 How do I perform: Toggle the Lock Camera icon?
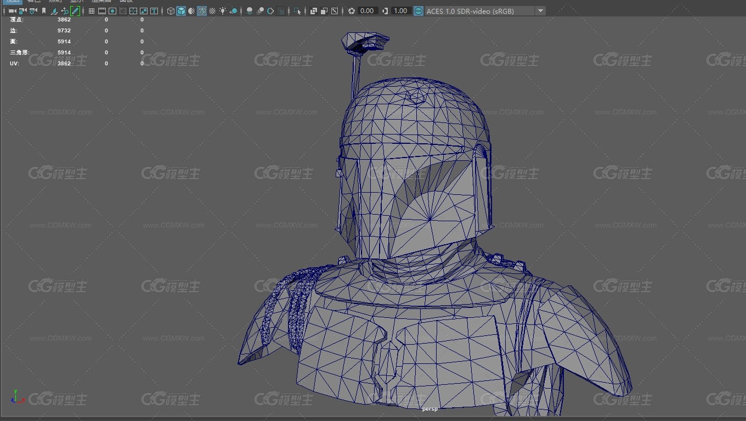tap(22, 11)
